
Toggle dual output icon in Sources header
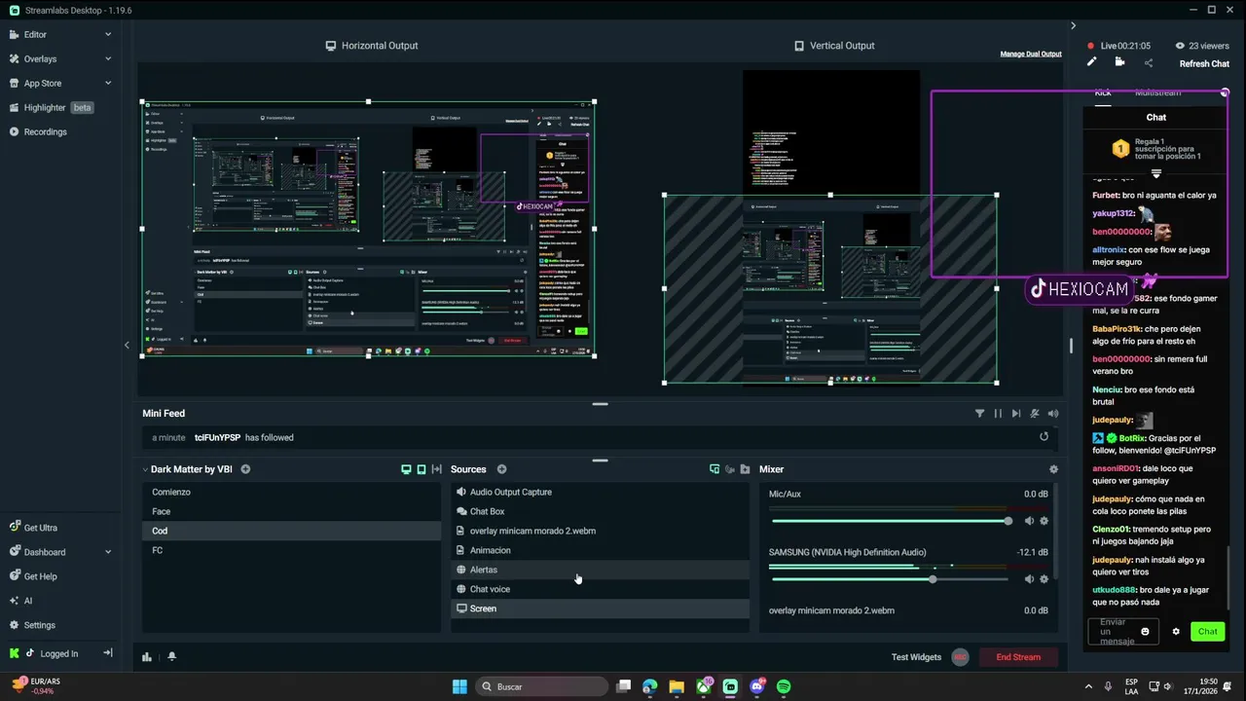[715, 469]
